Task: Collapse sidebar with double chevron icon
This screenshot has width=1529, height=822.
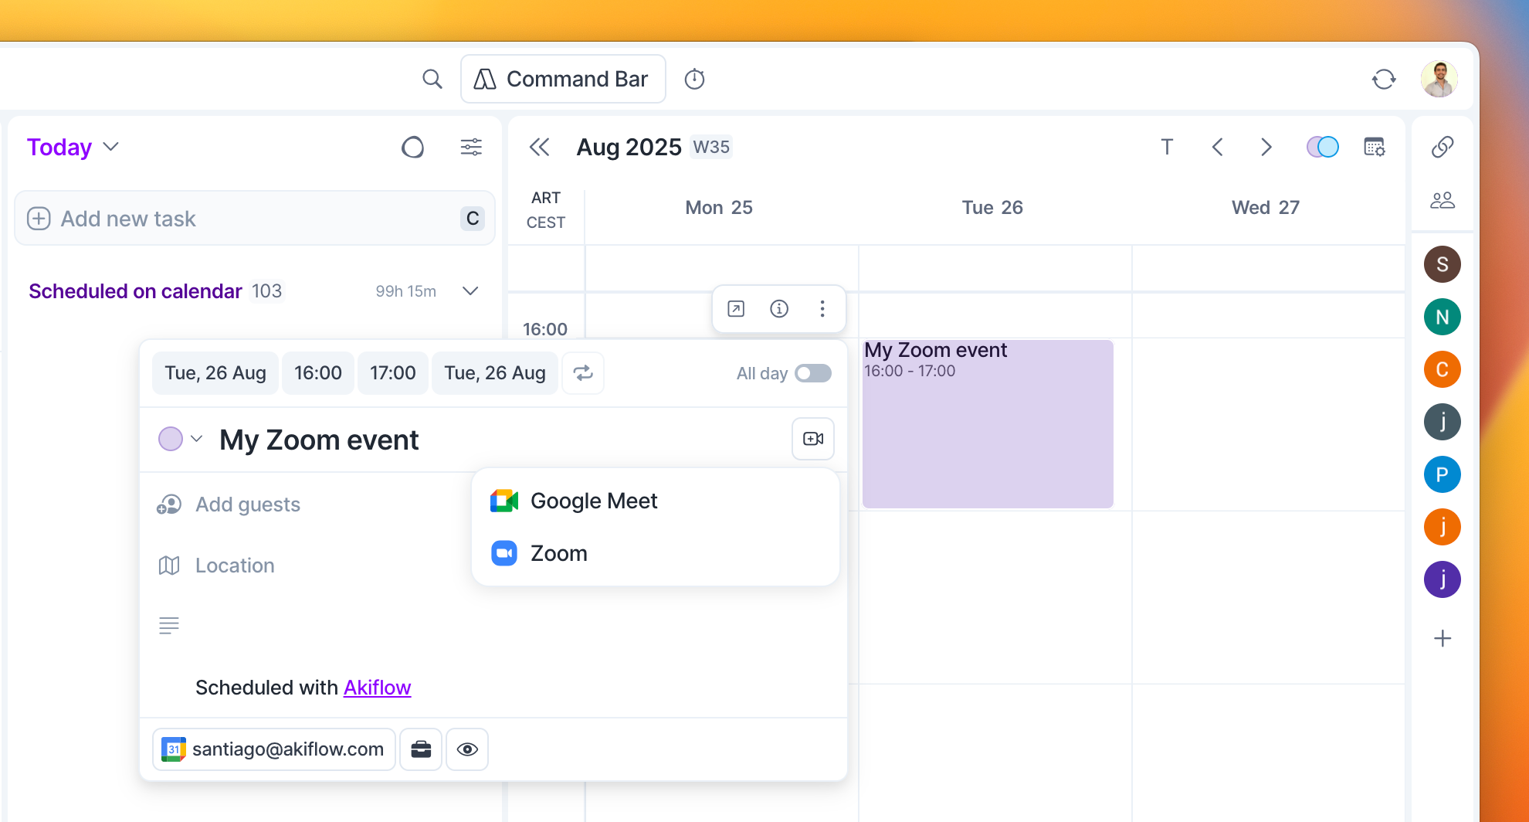Action: [539, 147]
